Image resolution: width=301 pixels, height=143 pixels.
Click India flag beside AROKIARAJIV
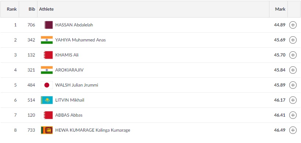(47, 70)
